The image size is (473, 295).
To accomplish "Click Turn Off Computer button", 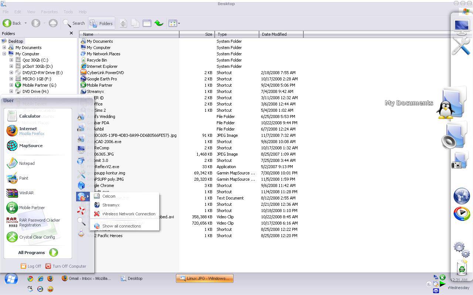I will [x=66, y=266].
